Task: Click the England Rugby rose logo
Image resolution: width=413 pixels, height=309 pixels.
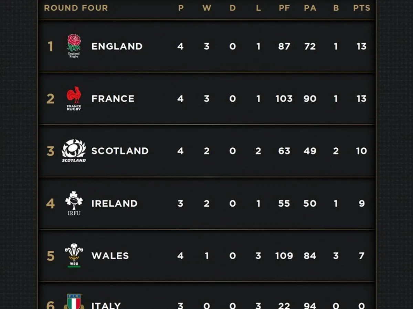Action: point(74,46)
